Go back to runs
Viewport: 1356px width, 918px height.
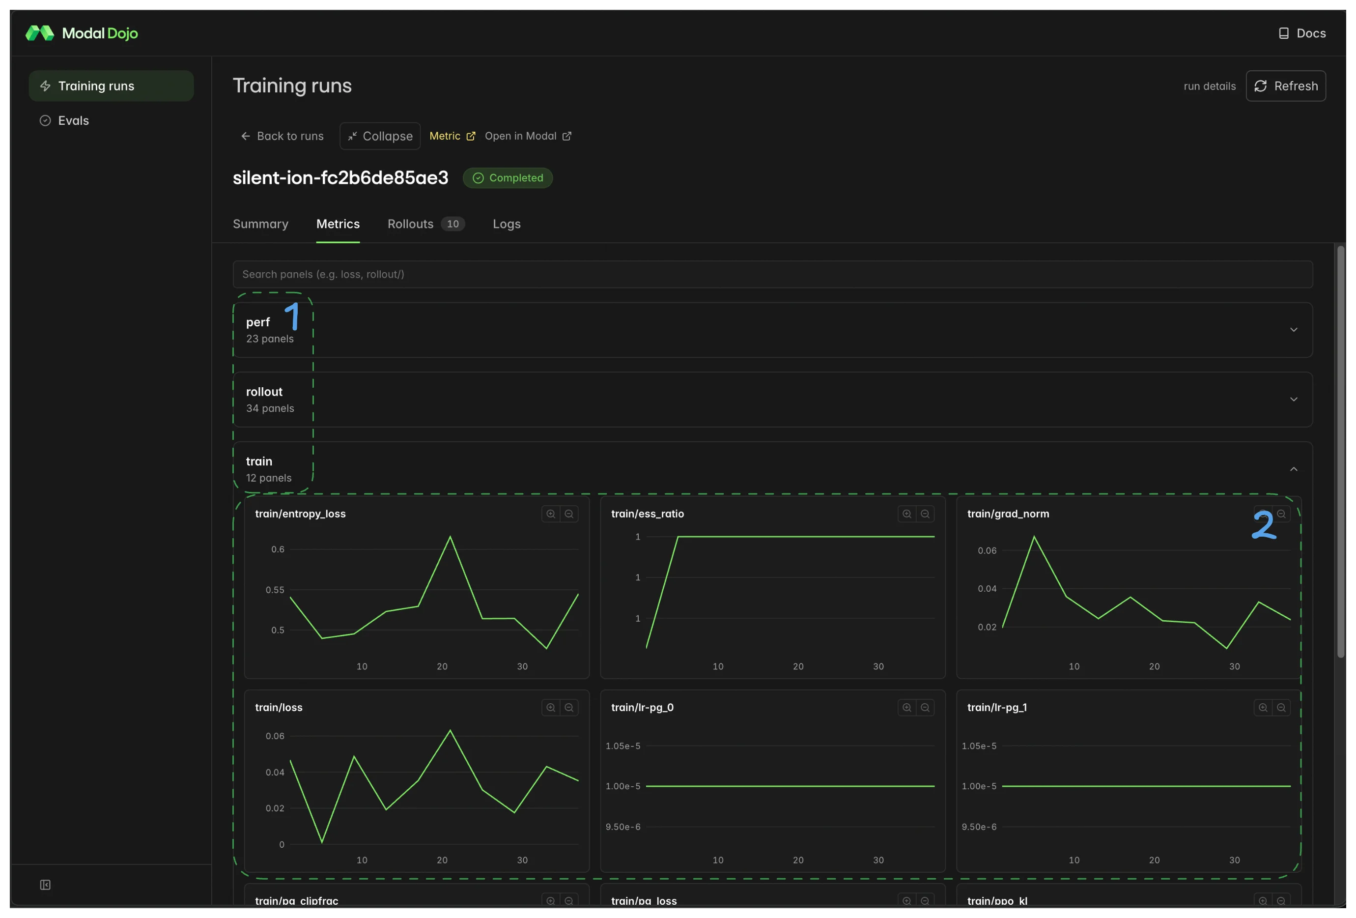point(282,136)
